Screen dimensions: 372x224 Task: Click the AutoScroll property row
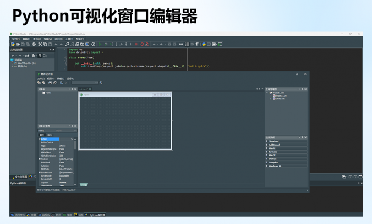(x=56, y=162)
